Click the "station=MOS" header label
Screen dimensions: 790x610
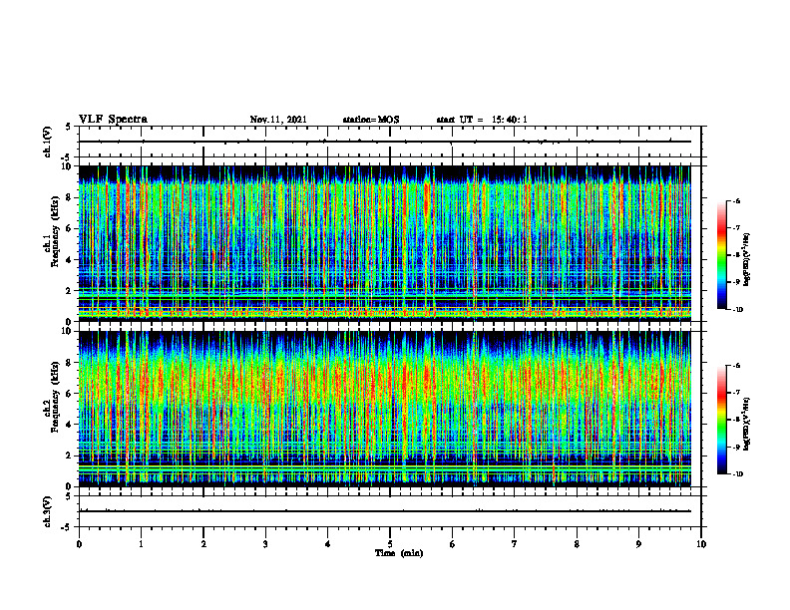(371, 120)
